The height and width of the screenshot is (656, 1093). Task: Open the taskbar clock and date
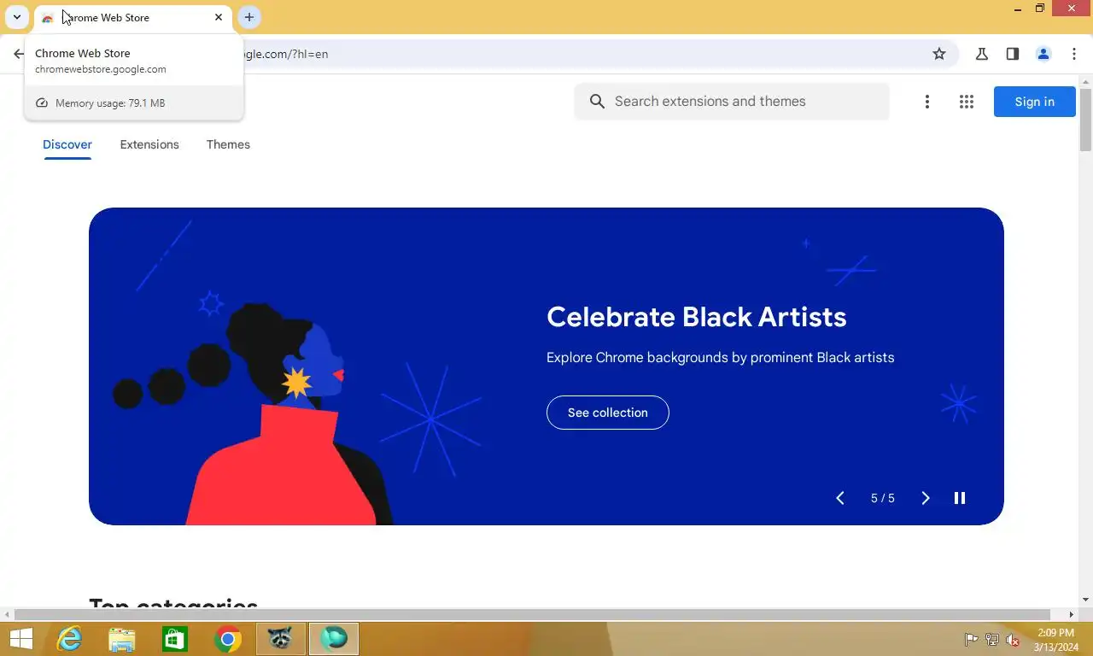click(x=1056, y=639)
